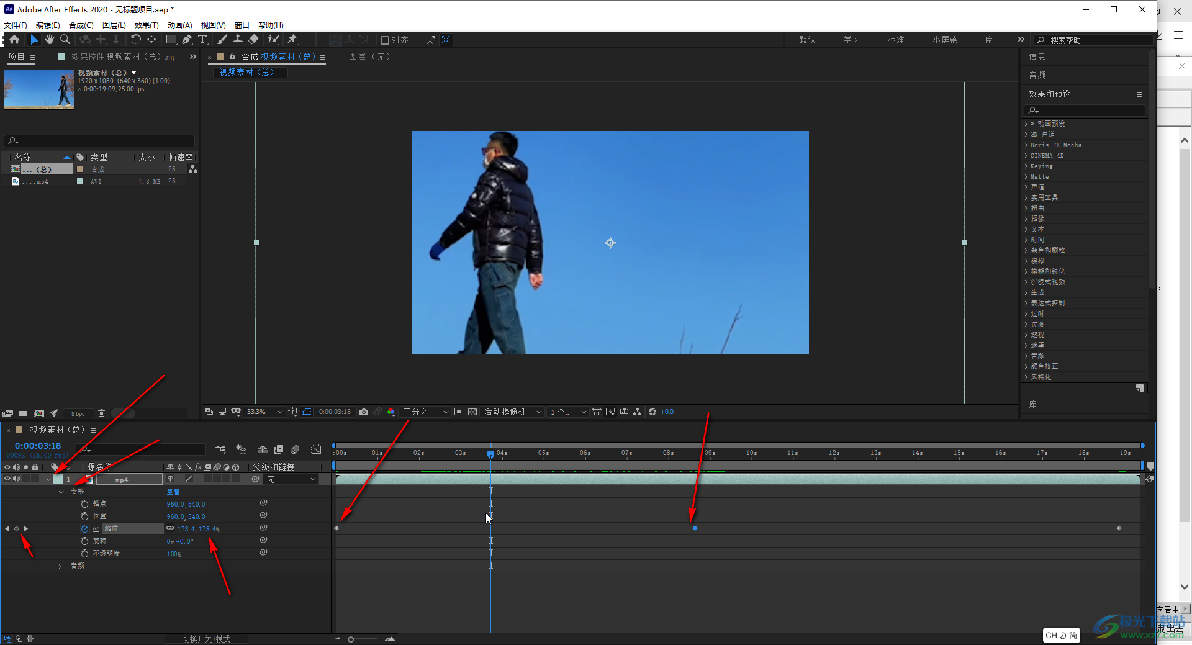The width and height of the screenshot is (1192, 645).
Task: Open the show channel color icon
Action: (x=391, y=412)
